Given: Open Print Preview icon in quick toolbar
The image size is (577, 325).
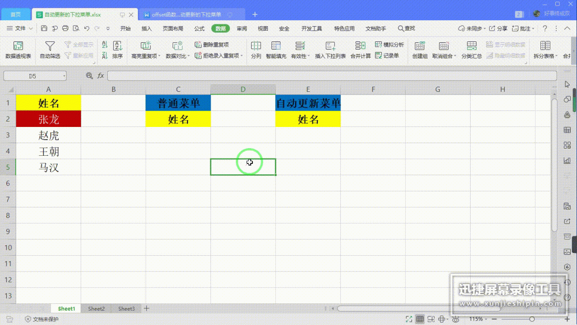Looking at the screenshot, I should tap(76, 28).
